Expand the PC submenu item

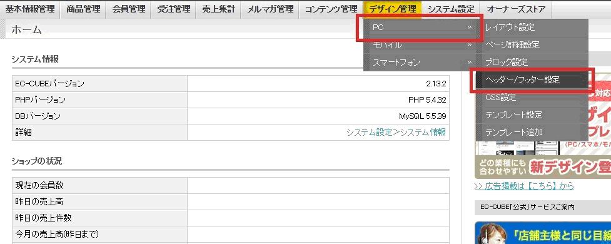419,28
